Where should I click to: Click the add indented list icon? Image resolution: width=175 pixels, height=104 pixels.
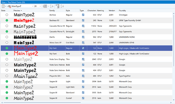[58, 6]
